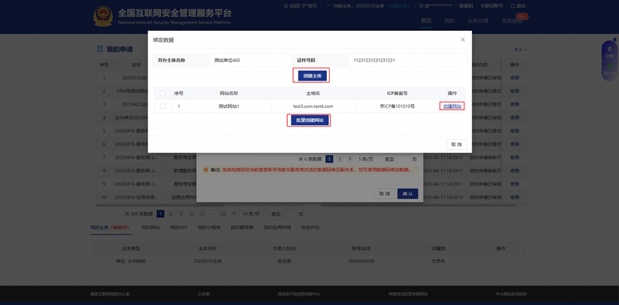Click the platform police badge logo
This screenshot has width=619, height=305.
[103, 16]
